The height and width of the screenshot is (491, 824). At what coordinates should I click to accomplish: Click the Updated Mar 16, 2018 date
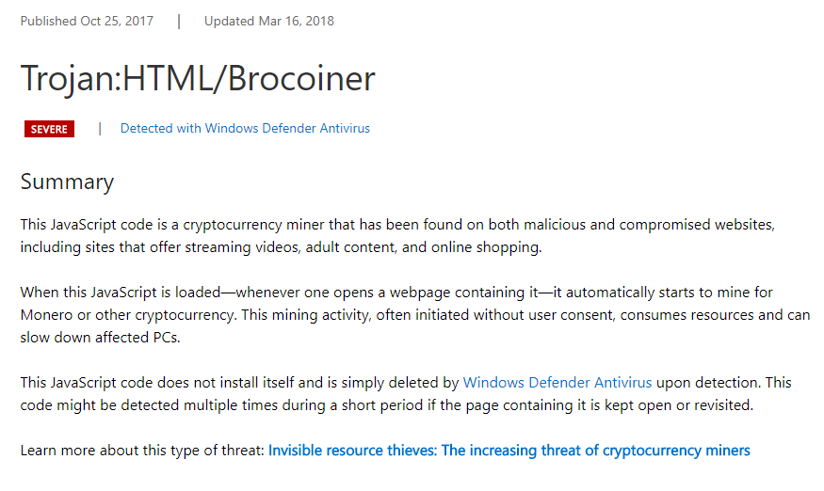pos(269,21)
